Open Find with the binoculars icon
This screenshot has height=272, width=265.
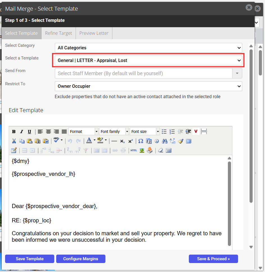[x=164, y=141]
